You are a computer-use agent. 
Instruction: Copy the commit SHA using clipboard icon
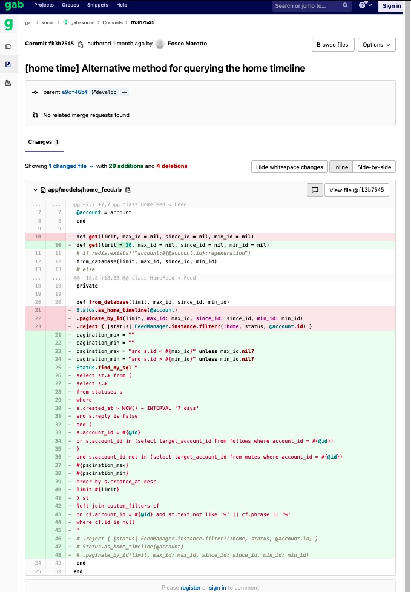(81, 44)
